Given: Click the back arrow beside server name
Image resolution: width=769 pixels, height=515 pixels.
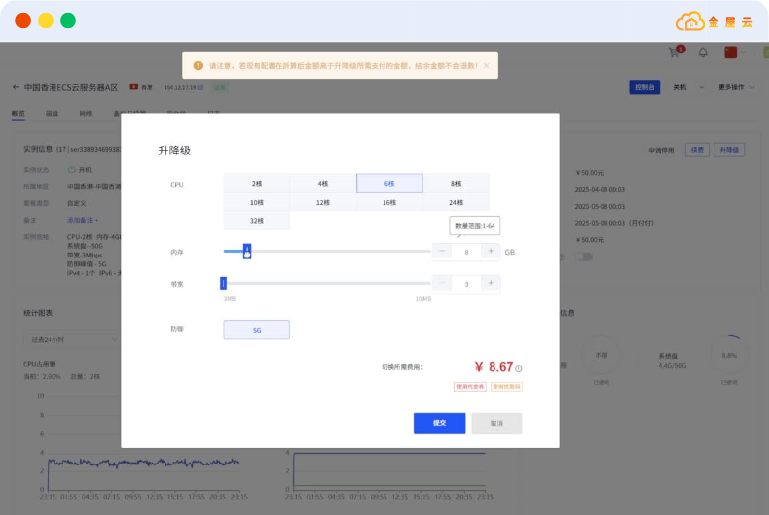Looking at the screenshot, I should coord(16,87).
